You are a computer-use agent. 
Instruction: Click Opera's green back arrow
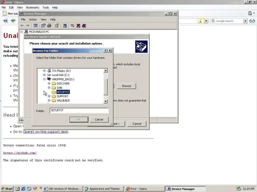coord(13,20)
